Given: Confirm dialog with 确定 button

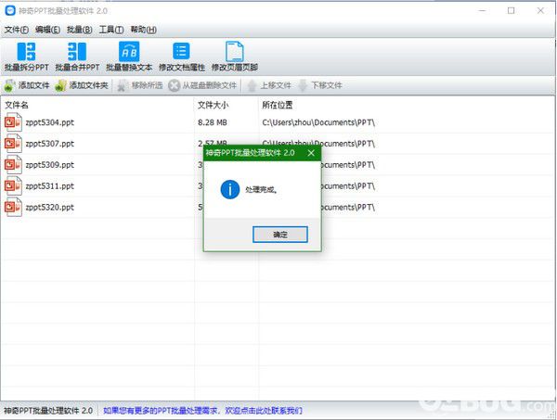Looking at the screenshot, I should 280,235.
